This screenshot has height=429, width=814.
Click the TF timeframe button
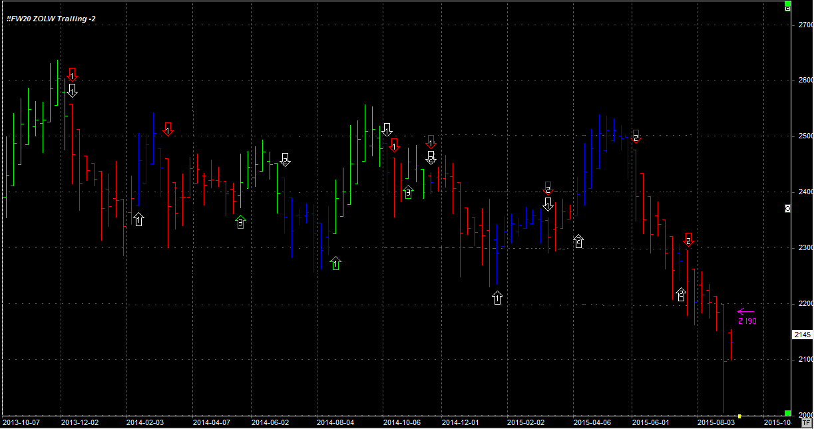pyautogui.click(x=807, y=422)
